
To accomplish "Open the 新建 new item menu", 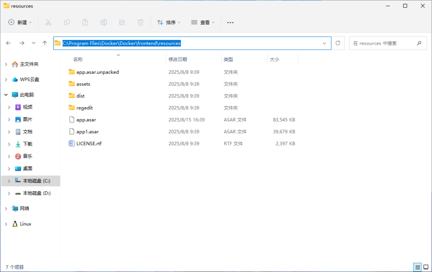I will click(x=20, y=22).
